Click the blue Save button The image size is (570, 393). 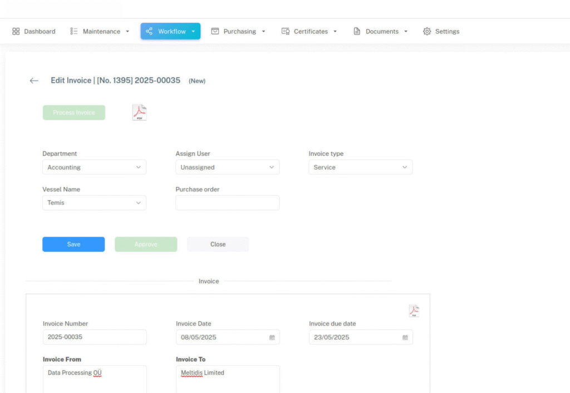[73, 244]
